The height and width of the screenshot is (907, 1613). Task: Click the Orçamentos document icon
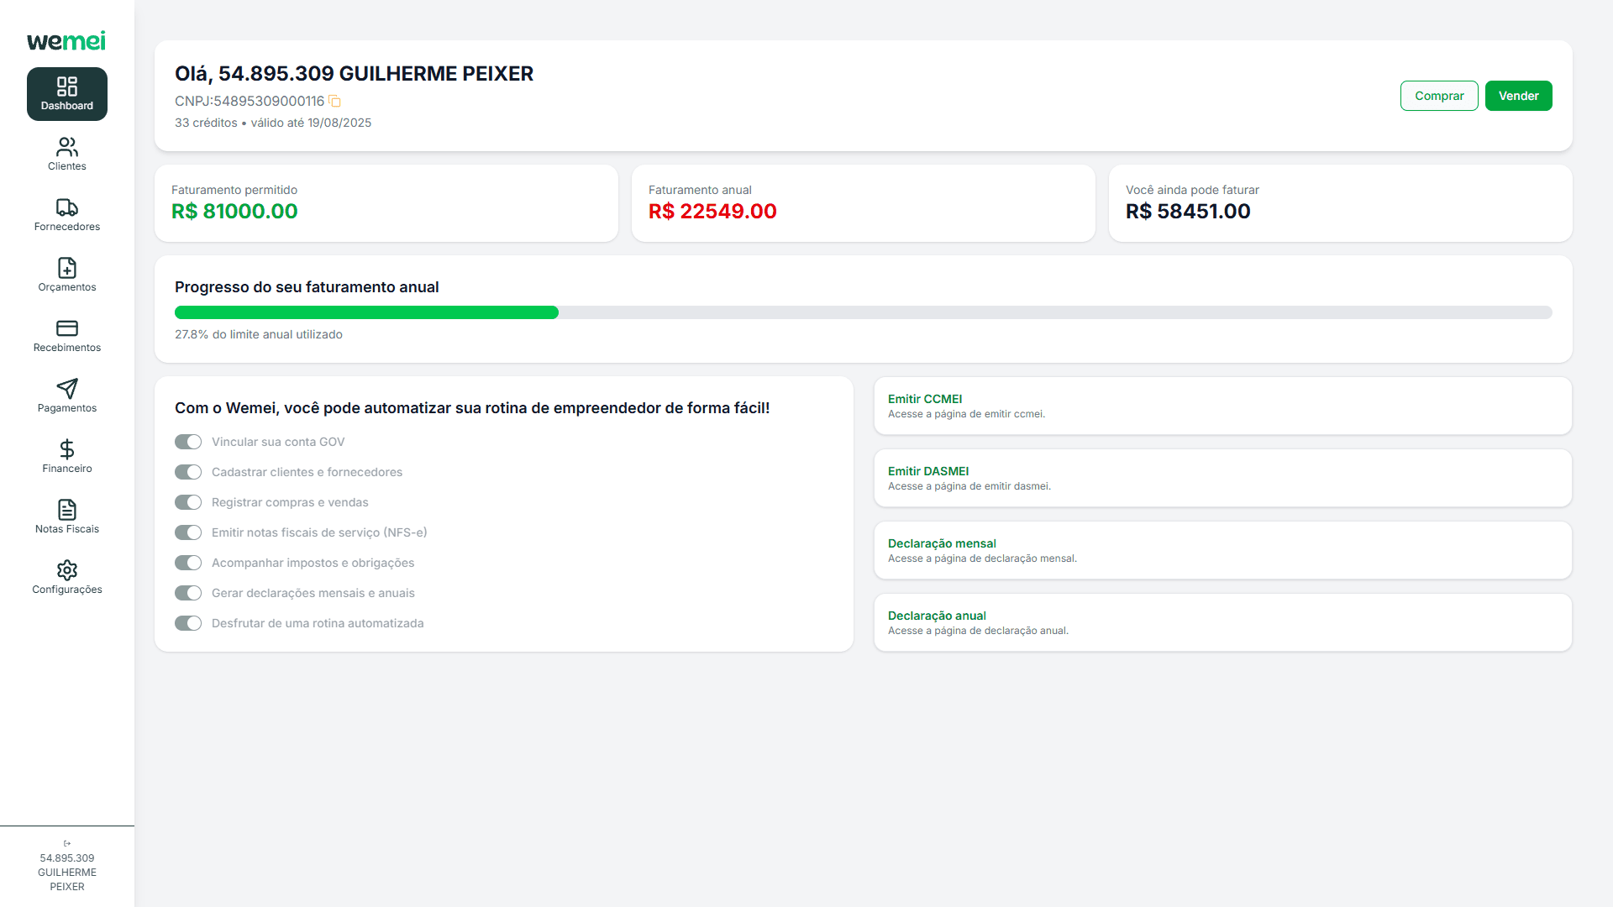[x=67, y=269]
